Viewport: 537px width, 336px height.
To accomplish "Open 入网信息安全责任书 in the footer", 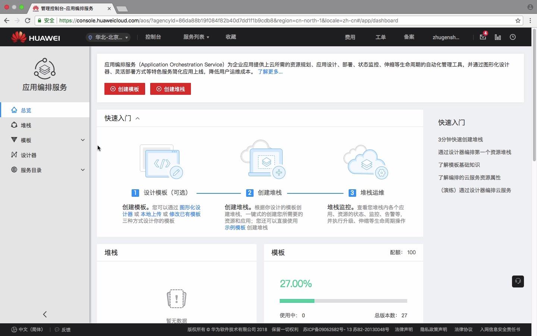I will coord(500,330).
